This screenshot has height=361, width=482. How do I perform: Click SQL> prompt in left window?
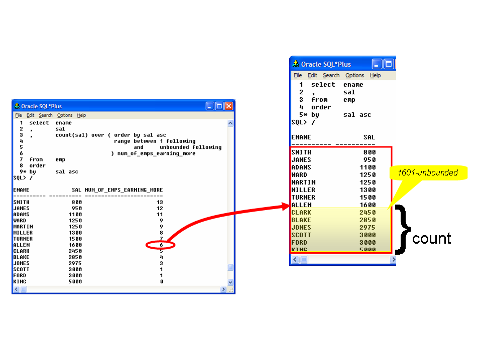tap(20, 177)
